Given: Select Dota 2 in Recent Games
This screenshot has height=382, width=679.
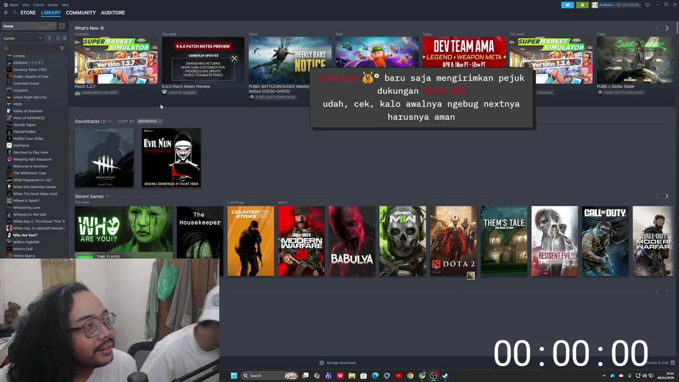Looking at the screenshot, I should tap(454, 241).
